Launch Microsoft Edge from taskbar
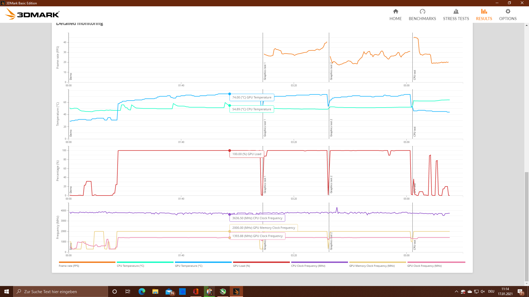 pos(142,291)
